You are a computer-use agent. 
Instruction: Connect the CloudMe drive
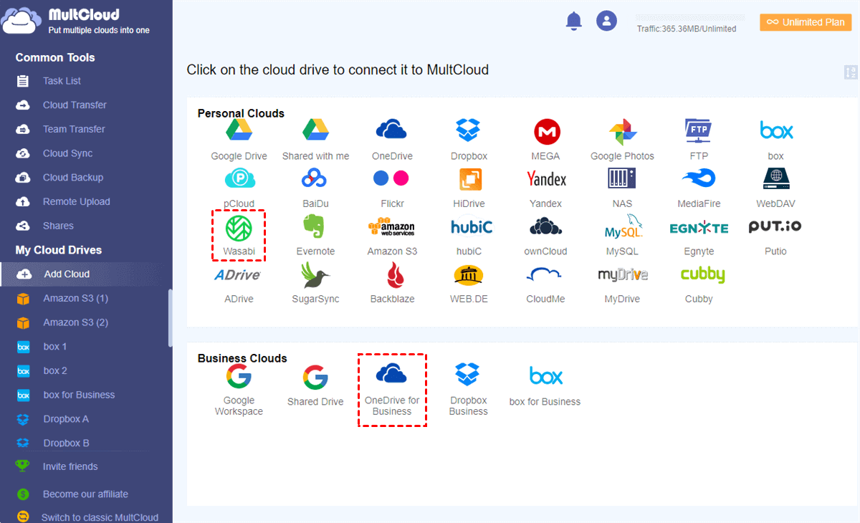(x=544, y=275)
